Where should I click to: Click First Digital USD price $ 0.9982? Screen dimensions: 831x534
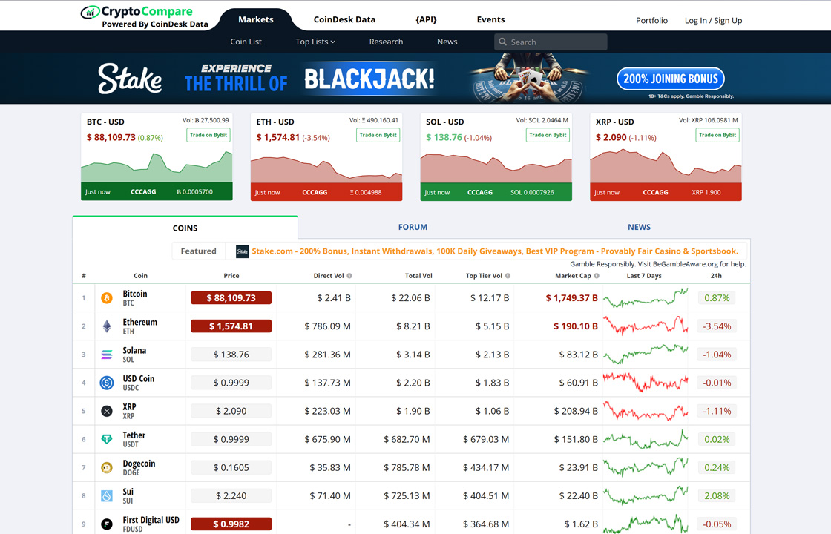[231, 524]
